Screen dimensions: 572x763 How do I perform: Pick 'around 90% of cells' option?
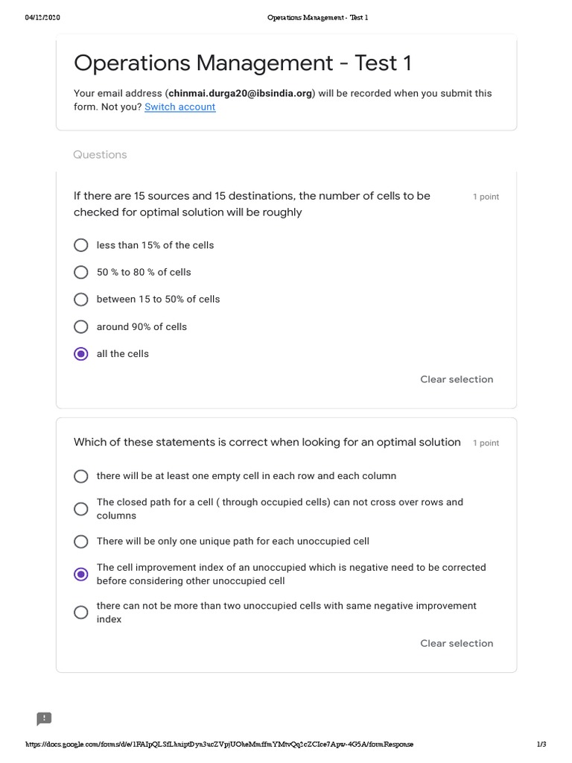(81, 326)
